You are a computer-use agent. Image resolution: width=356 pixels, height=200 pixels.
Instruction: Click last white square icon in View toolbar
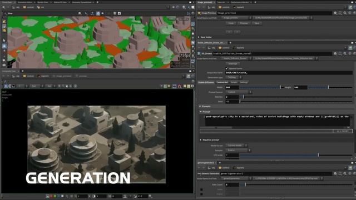[120, 13]
